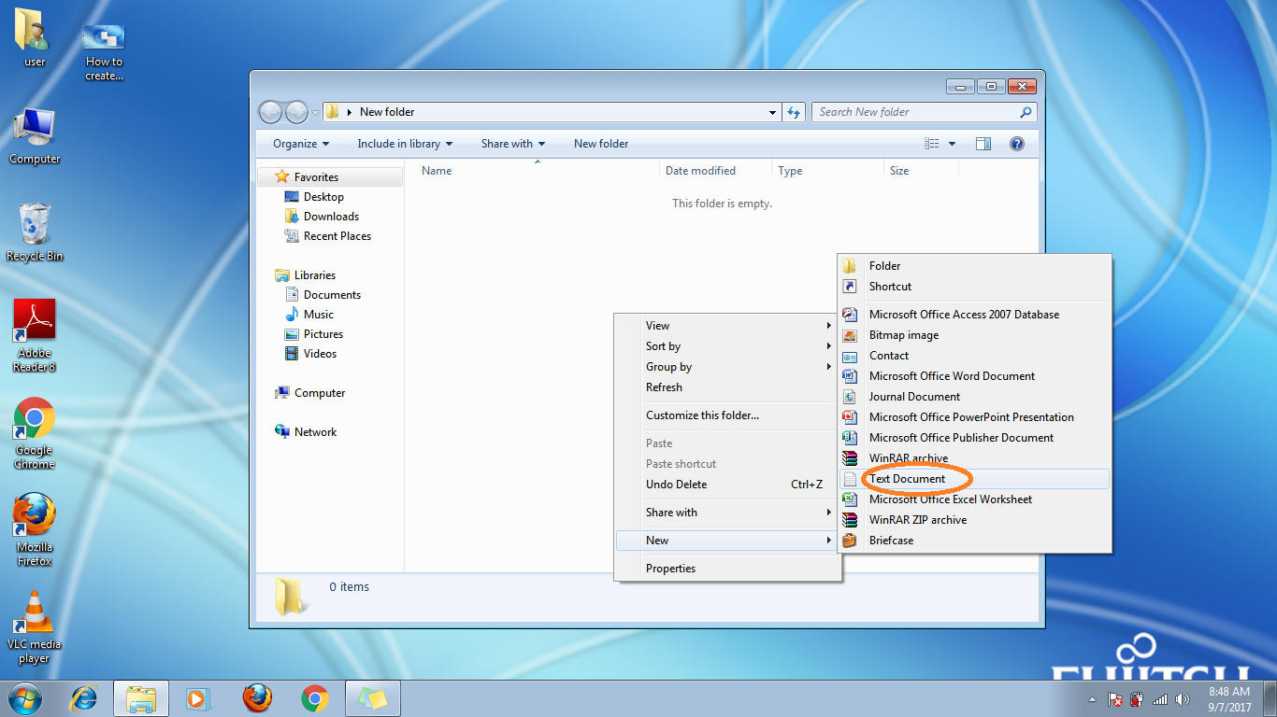Launch Internet Explorer from the taskbar
Screen dimensions: 1277x717
coord(84,698)
